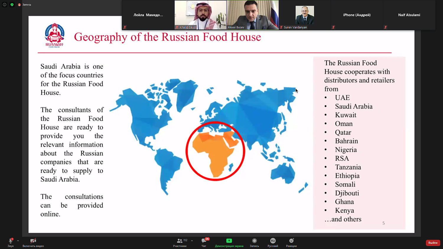Select Suren Vardanyan participant tile
This screenshot has width=443, height=249.
click(x=305, y=15)
